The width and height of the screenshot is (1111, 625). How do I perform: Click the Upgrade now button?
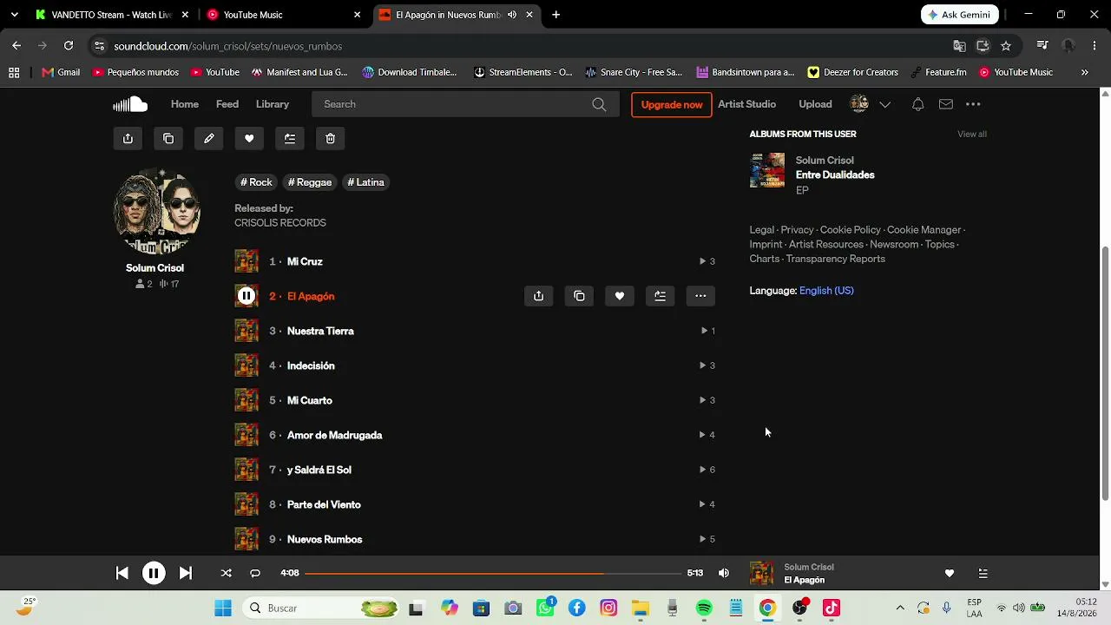[672, 104]
